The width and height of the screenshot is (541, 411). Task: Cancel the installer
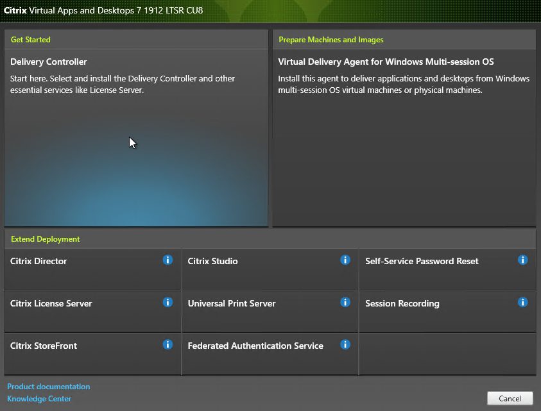pos(510,399)
